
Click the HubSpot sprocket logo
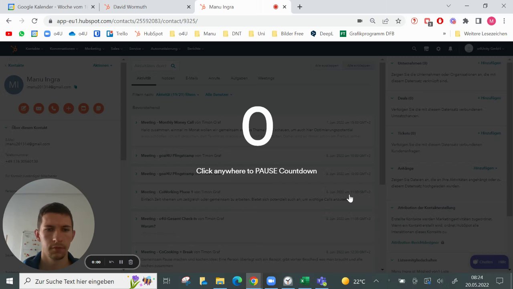pyautogui.click(x=14, y=49)
